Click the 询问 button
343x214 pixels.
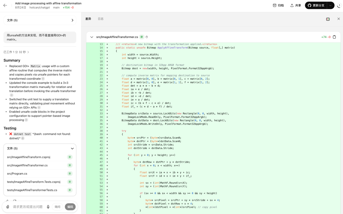pos(57,207)
